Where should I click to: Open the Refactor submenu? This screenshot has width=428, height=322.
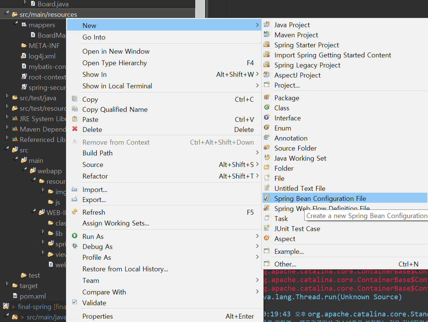164,176
